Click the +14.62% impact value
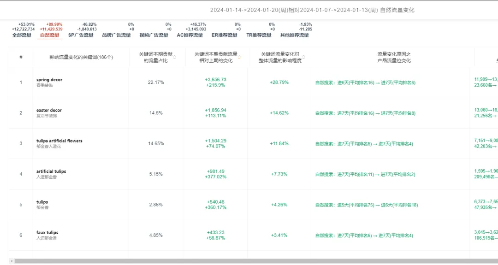 (279, 113)
